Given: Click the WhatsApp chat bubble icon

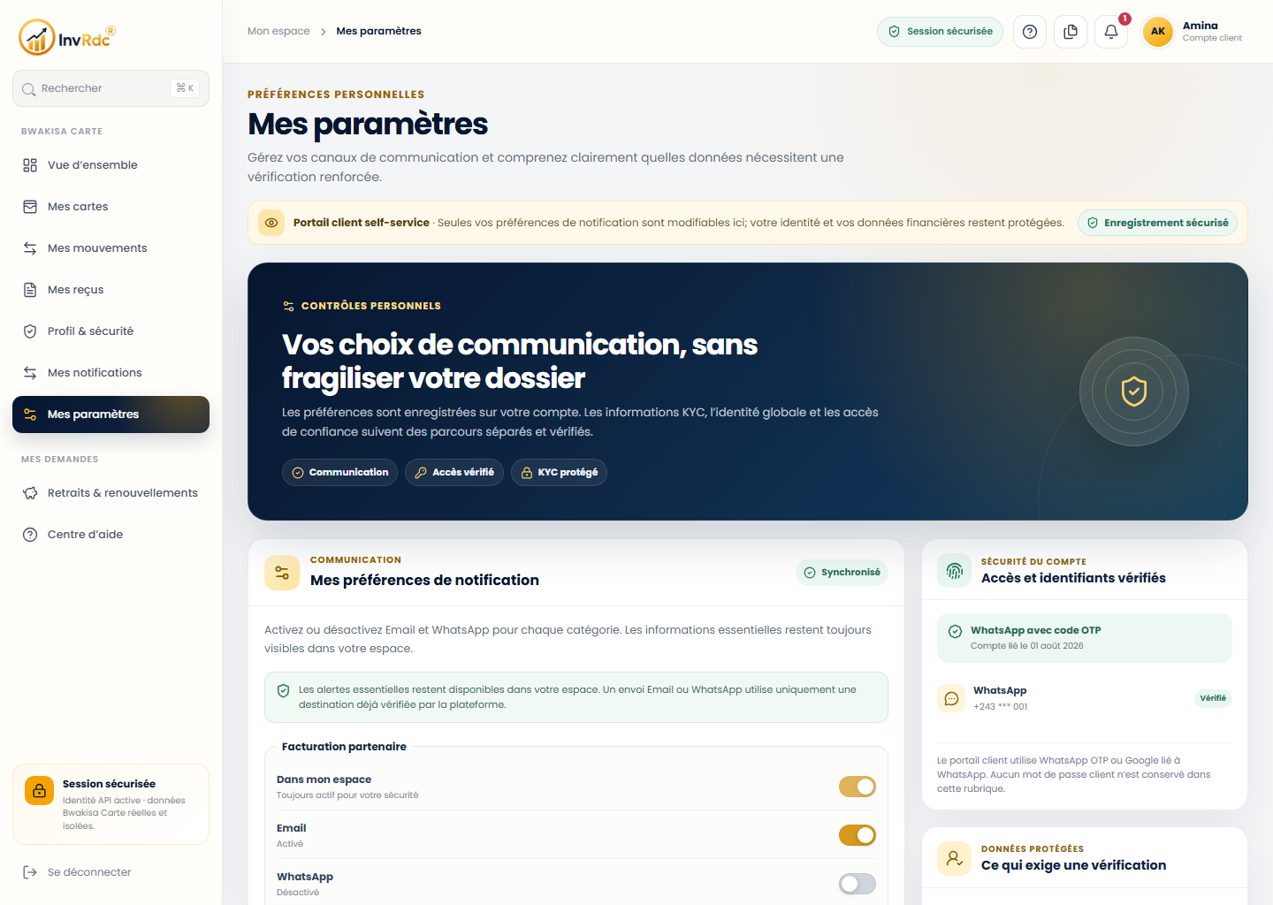Looking at the screenshot, I should click(951, 698).
